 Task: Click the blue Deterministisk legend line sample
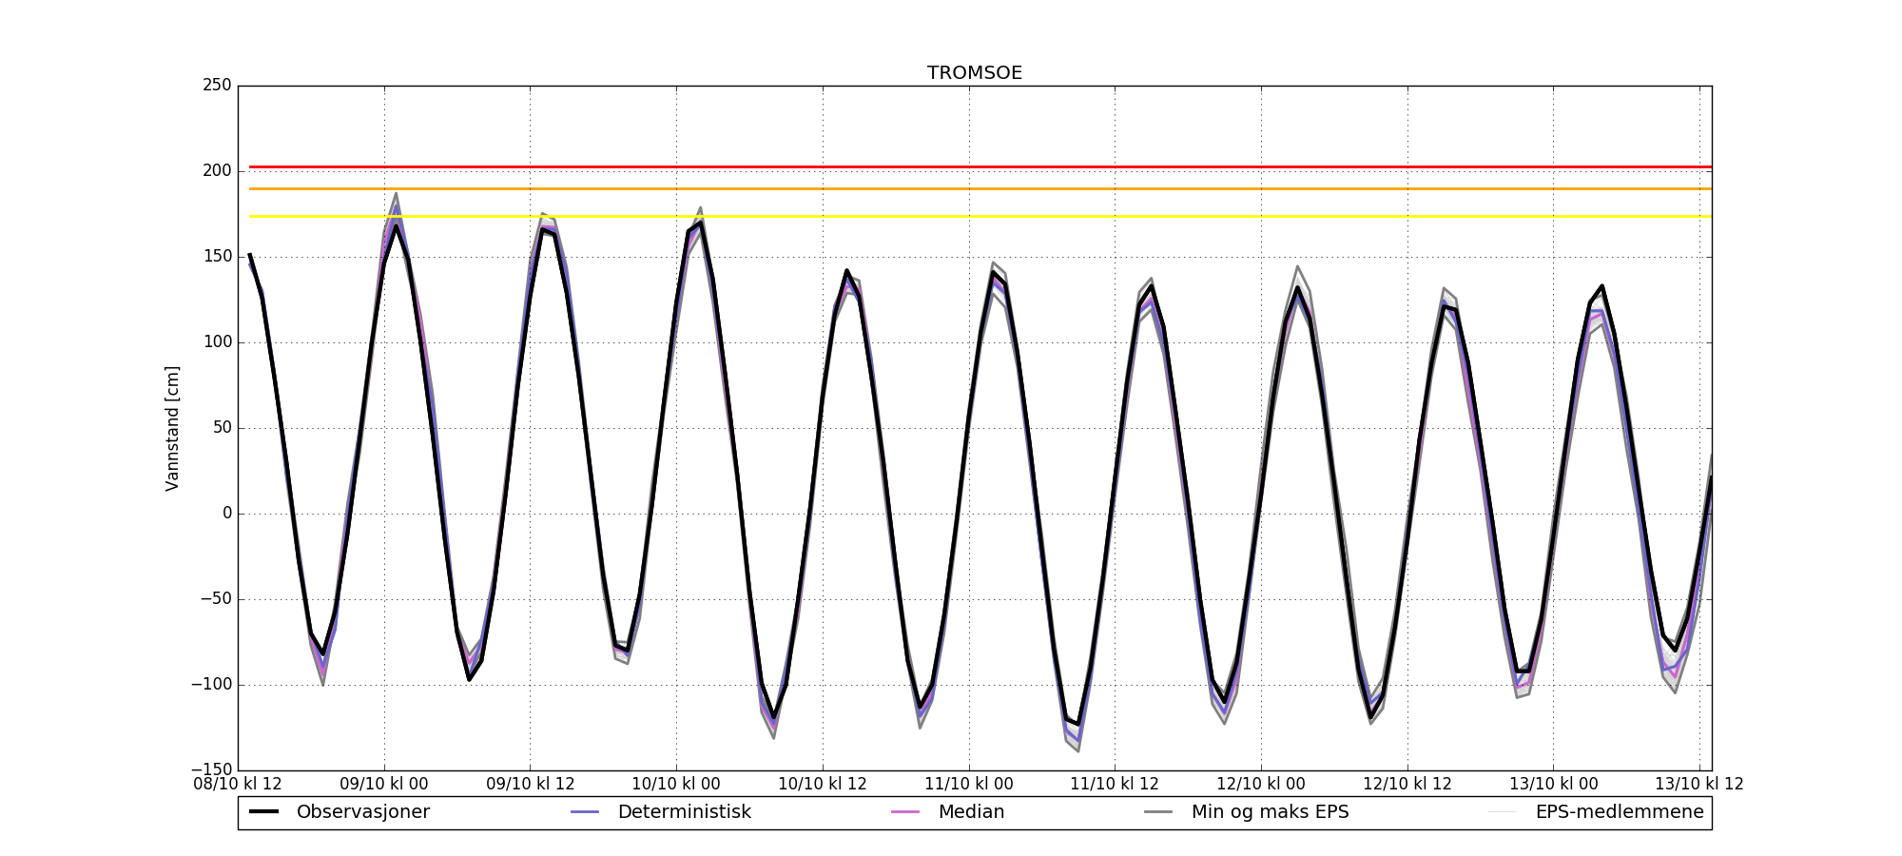coord(585,812)
